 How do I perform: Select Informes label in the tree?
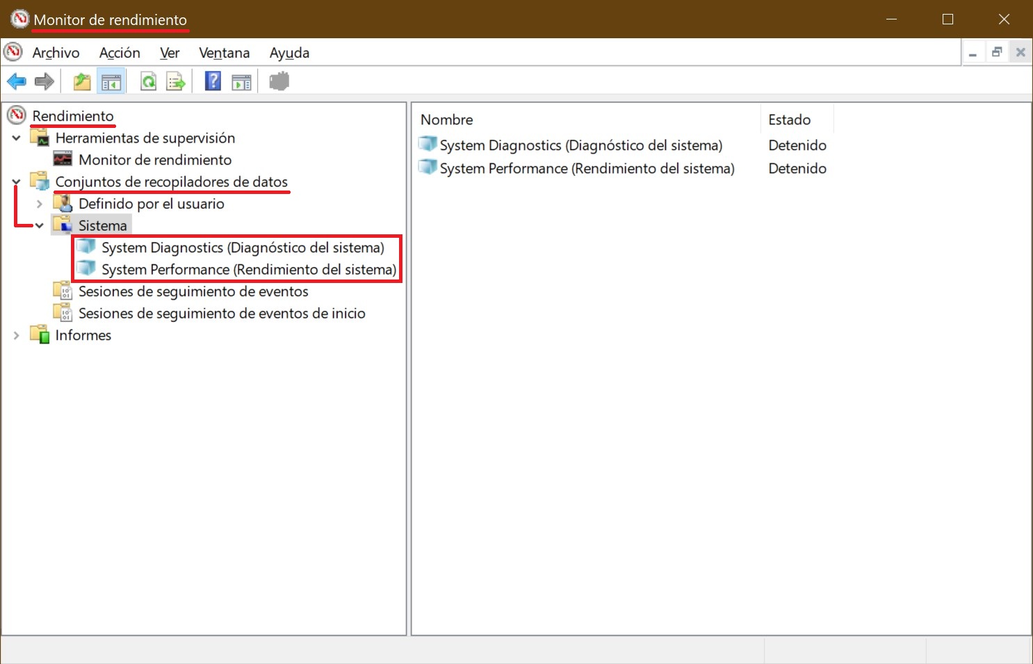tap(83, 335)
